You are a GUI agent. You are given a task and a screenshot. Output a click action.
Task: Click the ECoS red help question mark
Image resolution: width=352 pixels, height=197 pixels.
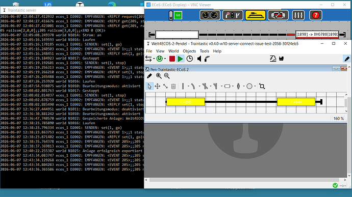(316, 15)
